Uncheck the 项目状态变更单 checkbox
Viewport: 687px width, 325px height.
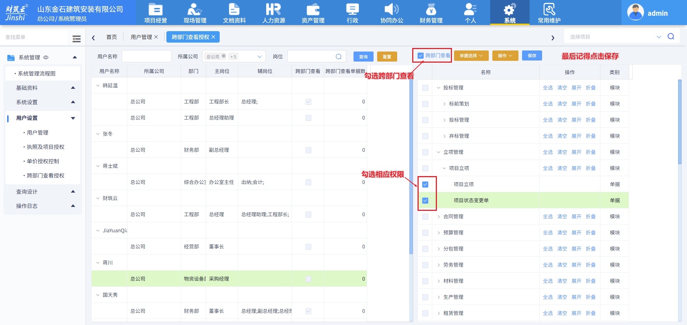(425, 200)
